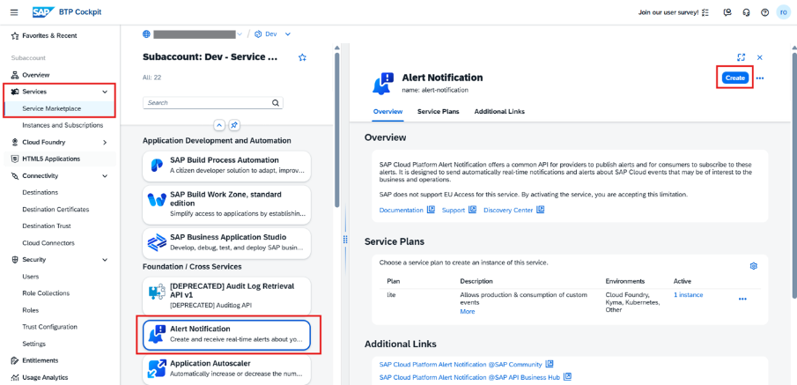797x385 pixels.
Task: Open actions menu for lite plan row
Action: pos(742,299)
